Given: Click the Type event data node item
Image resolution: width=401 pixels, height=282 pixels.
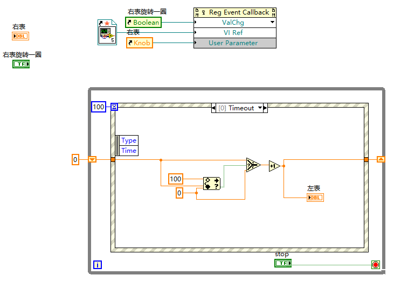Looking at the screenshot, I should pyautogui.click(x=129, y=140).
